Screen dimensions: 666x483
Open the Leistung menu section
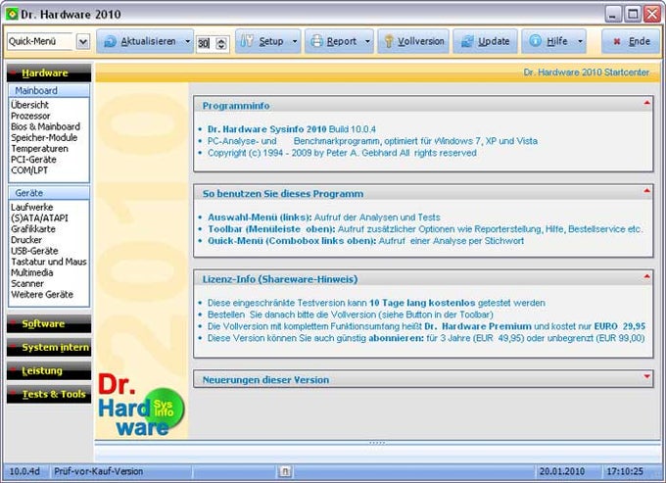pos(49,371)
